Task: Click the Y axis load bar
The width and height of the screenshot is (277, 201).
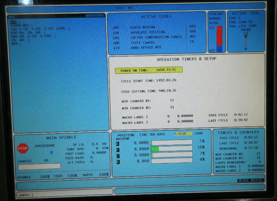Action: (x=172, y=149)
